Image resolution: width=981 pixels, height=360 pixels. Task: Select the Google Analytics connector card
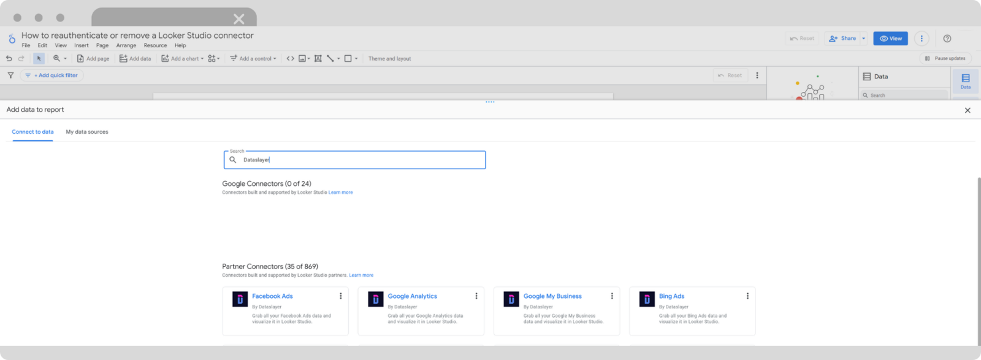pyautogui.click(x=421, y=311)
